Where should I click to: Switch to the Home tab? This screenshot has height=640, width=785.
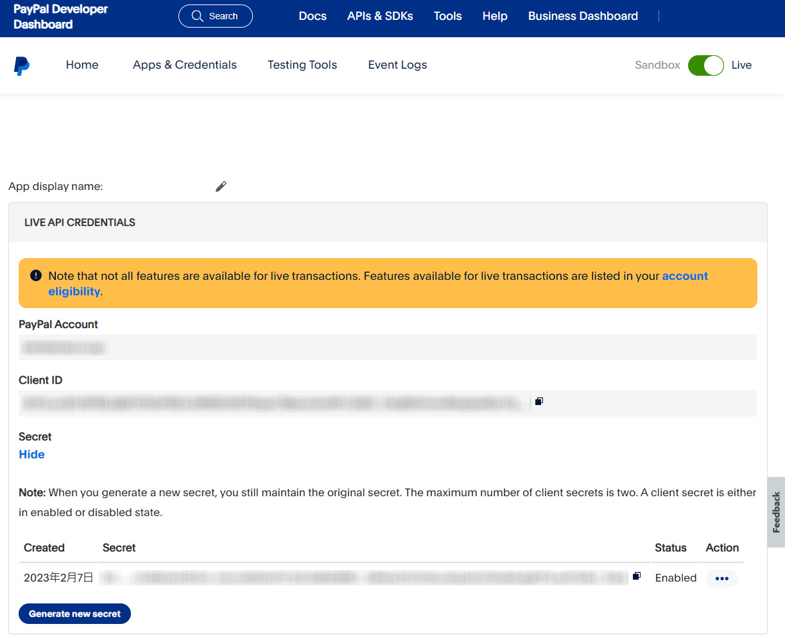pos(82,65)
